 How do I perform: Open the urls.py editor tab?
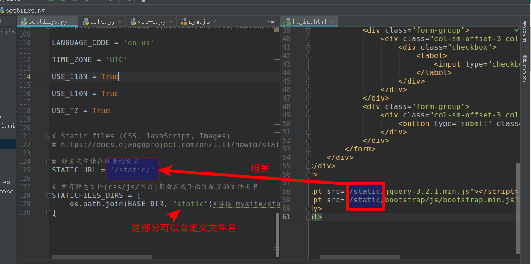(x=103, y=21)
